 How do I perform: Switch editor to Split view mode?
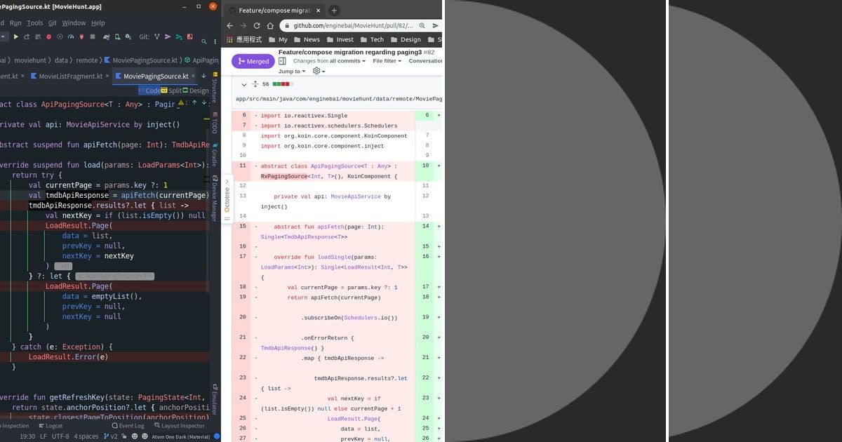tap(172, 90)
